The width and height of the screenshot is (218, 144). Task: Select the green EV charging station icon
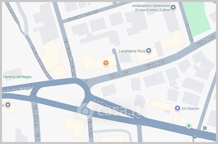pos(189,126)
